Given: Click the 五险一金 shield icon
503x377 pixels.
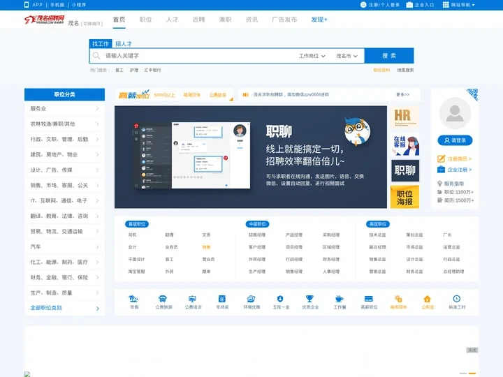Looking at the screenshot, I should pos(280,299).
